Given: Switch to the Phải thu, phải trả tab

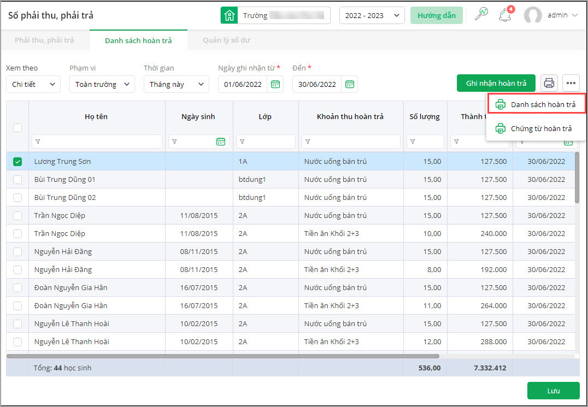Looking at the screenshot, I should [44, 40].
